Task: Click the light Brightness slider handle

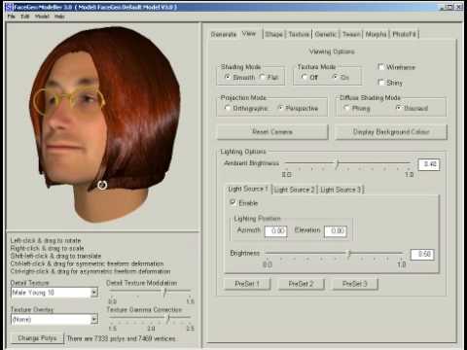Action: (x=349, y=254)
